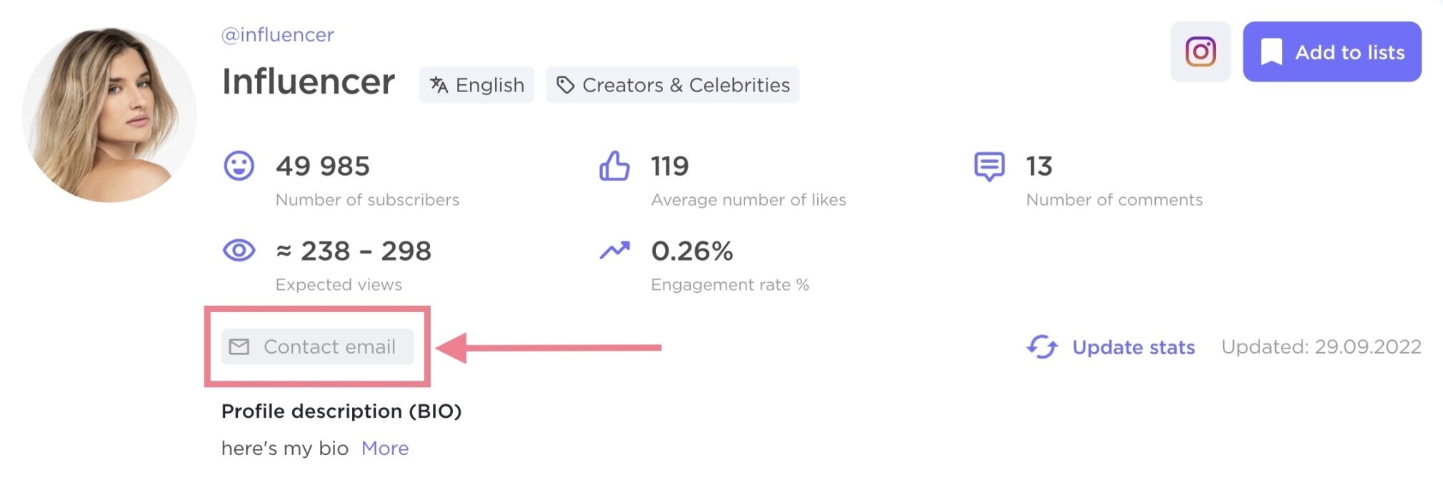The image size is (1443, 485).
Task: Click the 49 985 subscribers count
Action: click(322, 166)
